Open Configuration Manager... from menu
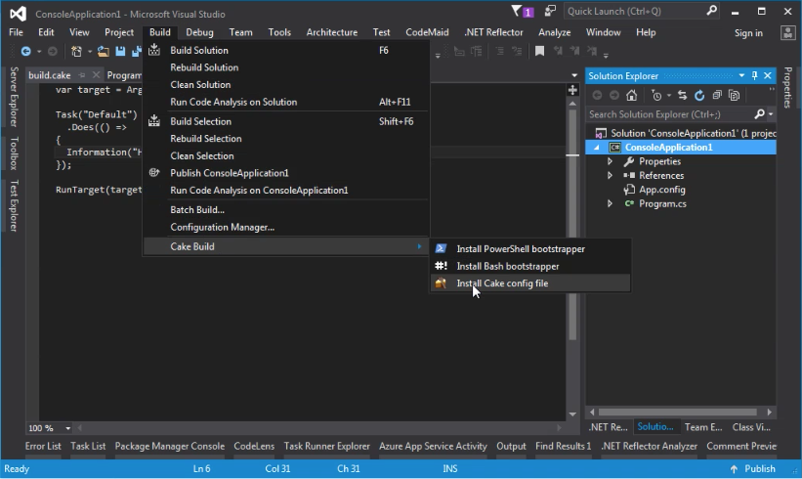Image resolution: width=802 pixels, height=479 pixels. (x=223, y=227)
